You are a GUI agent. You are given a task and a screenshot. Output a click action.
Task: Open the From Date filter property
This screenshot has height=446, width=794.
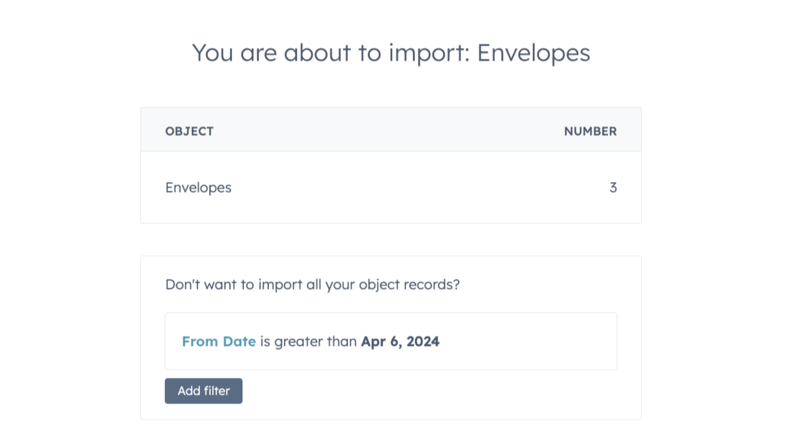[x=219, y=341]
